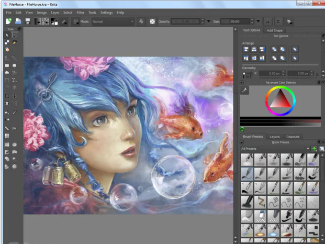Image resolution: width=325 pixels, height=244 pixels.
Task: Switch to the Add Shape tab
Action: [x=274, y=30]
